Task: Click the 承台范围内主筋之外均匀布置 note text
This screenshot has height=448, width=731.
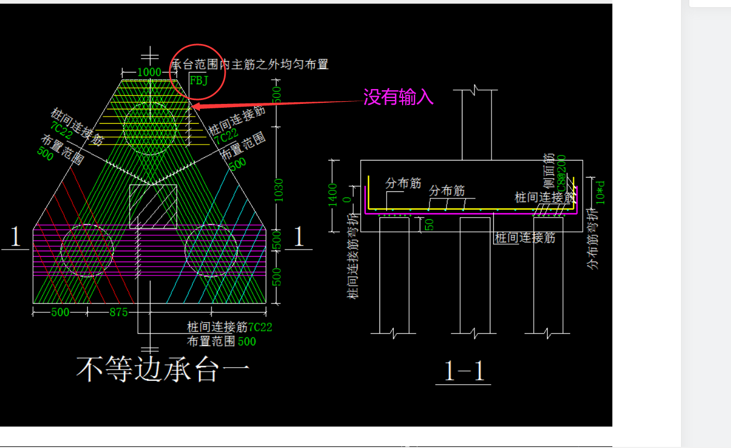Action: (250, 64)
